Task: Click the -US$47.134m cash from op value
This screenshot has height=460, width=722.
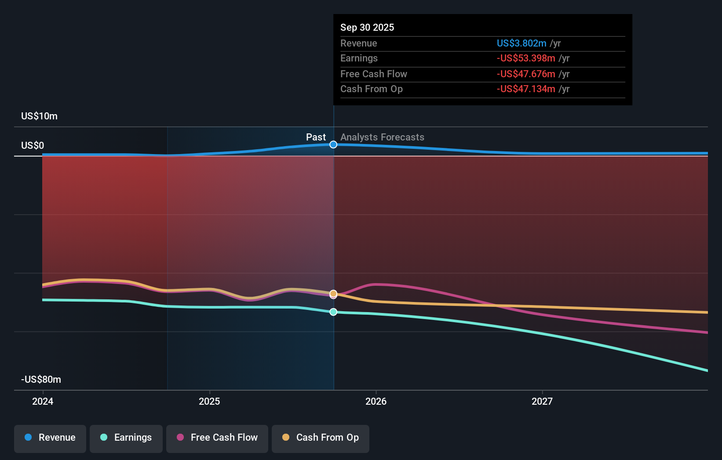Action: (x=526, y=89)
